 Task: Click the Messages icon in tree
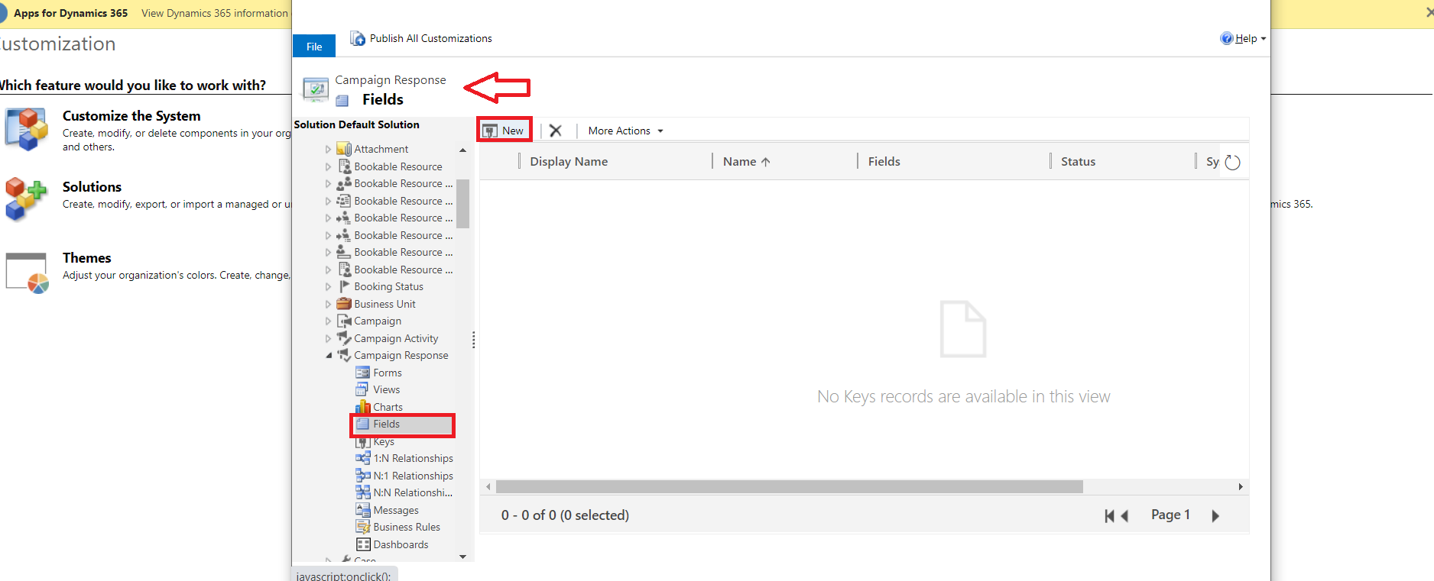click(x=363, y=510)
